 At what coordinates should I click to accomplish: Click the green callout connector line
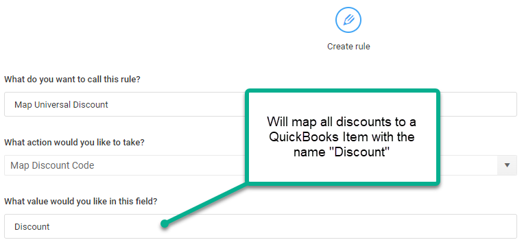click(x=206, y=203)
